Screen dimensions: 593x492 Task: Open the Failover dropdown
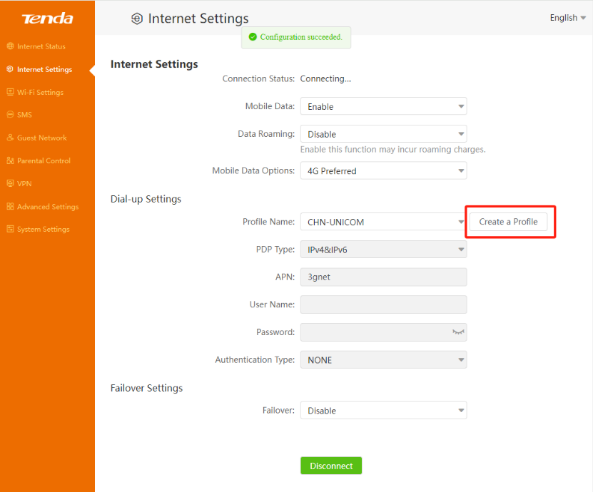(383, 410)
